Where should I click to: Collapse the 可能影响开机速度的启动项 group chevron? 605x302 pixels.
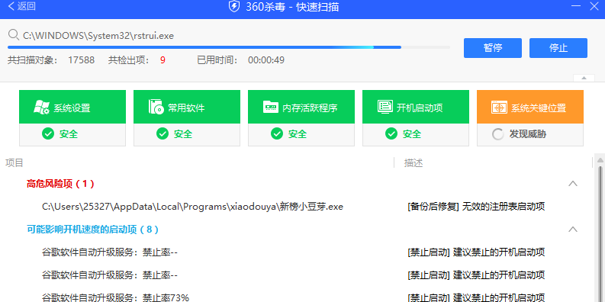[x=573, y=230]
